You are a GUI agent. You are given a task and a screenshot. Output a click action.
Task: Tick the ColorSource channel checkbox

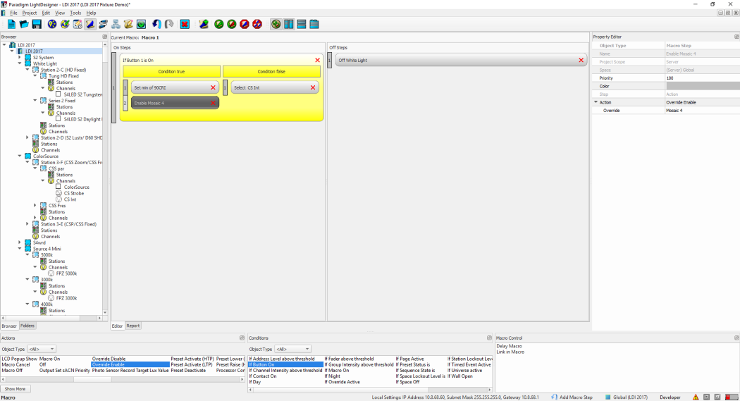click(x=58, y=187)
